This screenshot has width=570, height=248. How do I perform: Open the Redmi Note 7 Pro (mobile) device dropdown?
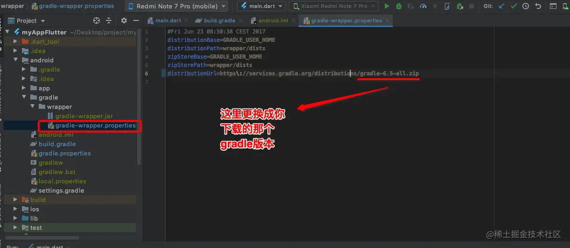(177, 6)
